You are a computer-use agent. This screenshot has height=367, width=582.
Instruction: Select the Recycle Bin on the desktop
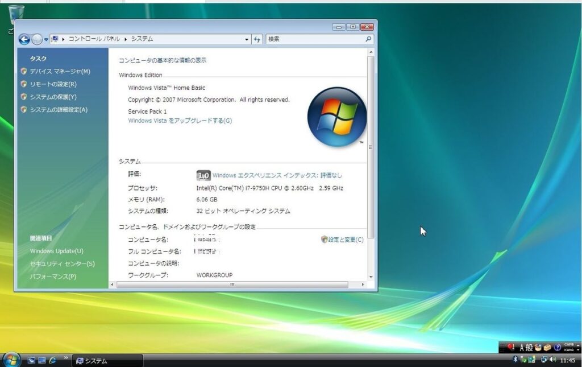click(x=15, y=15)
